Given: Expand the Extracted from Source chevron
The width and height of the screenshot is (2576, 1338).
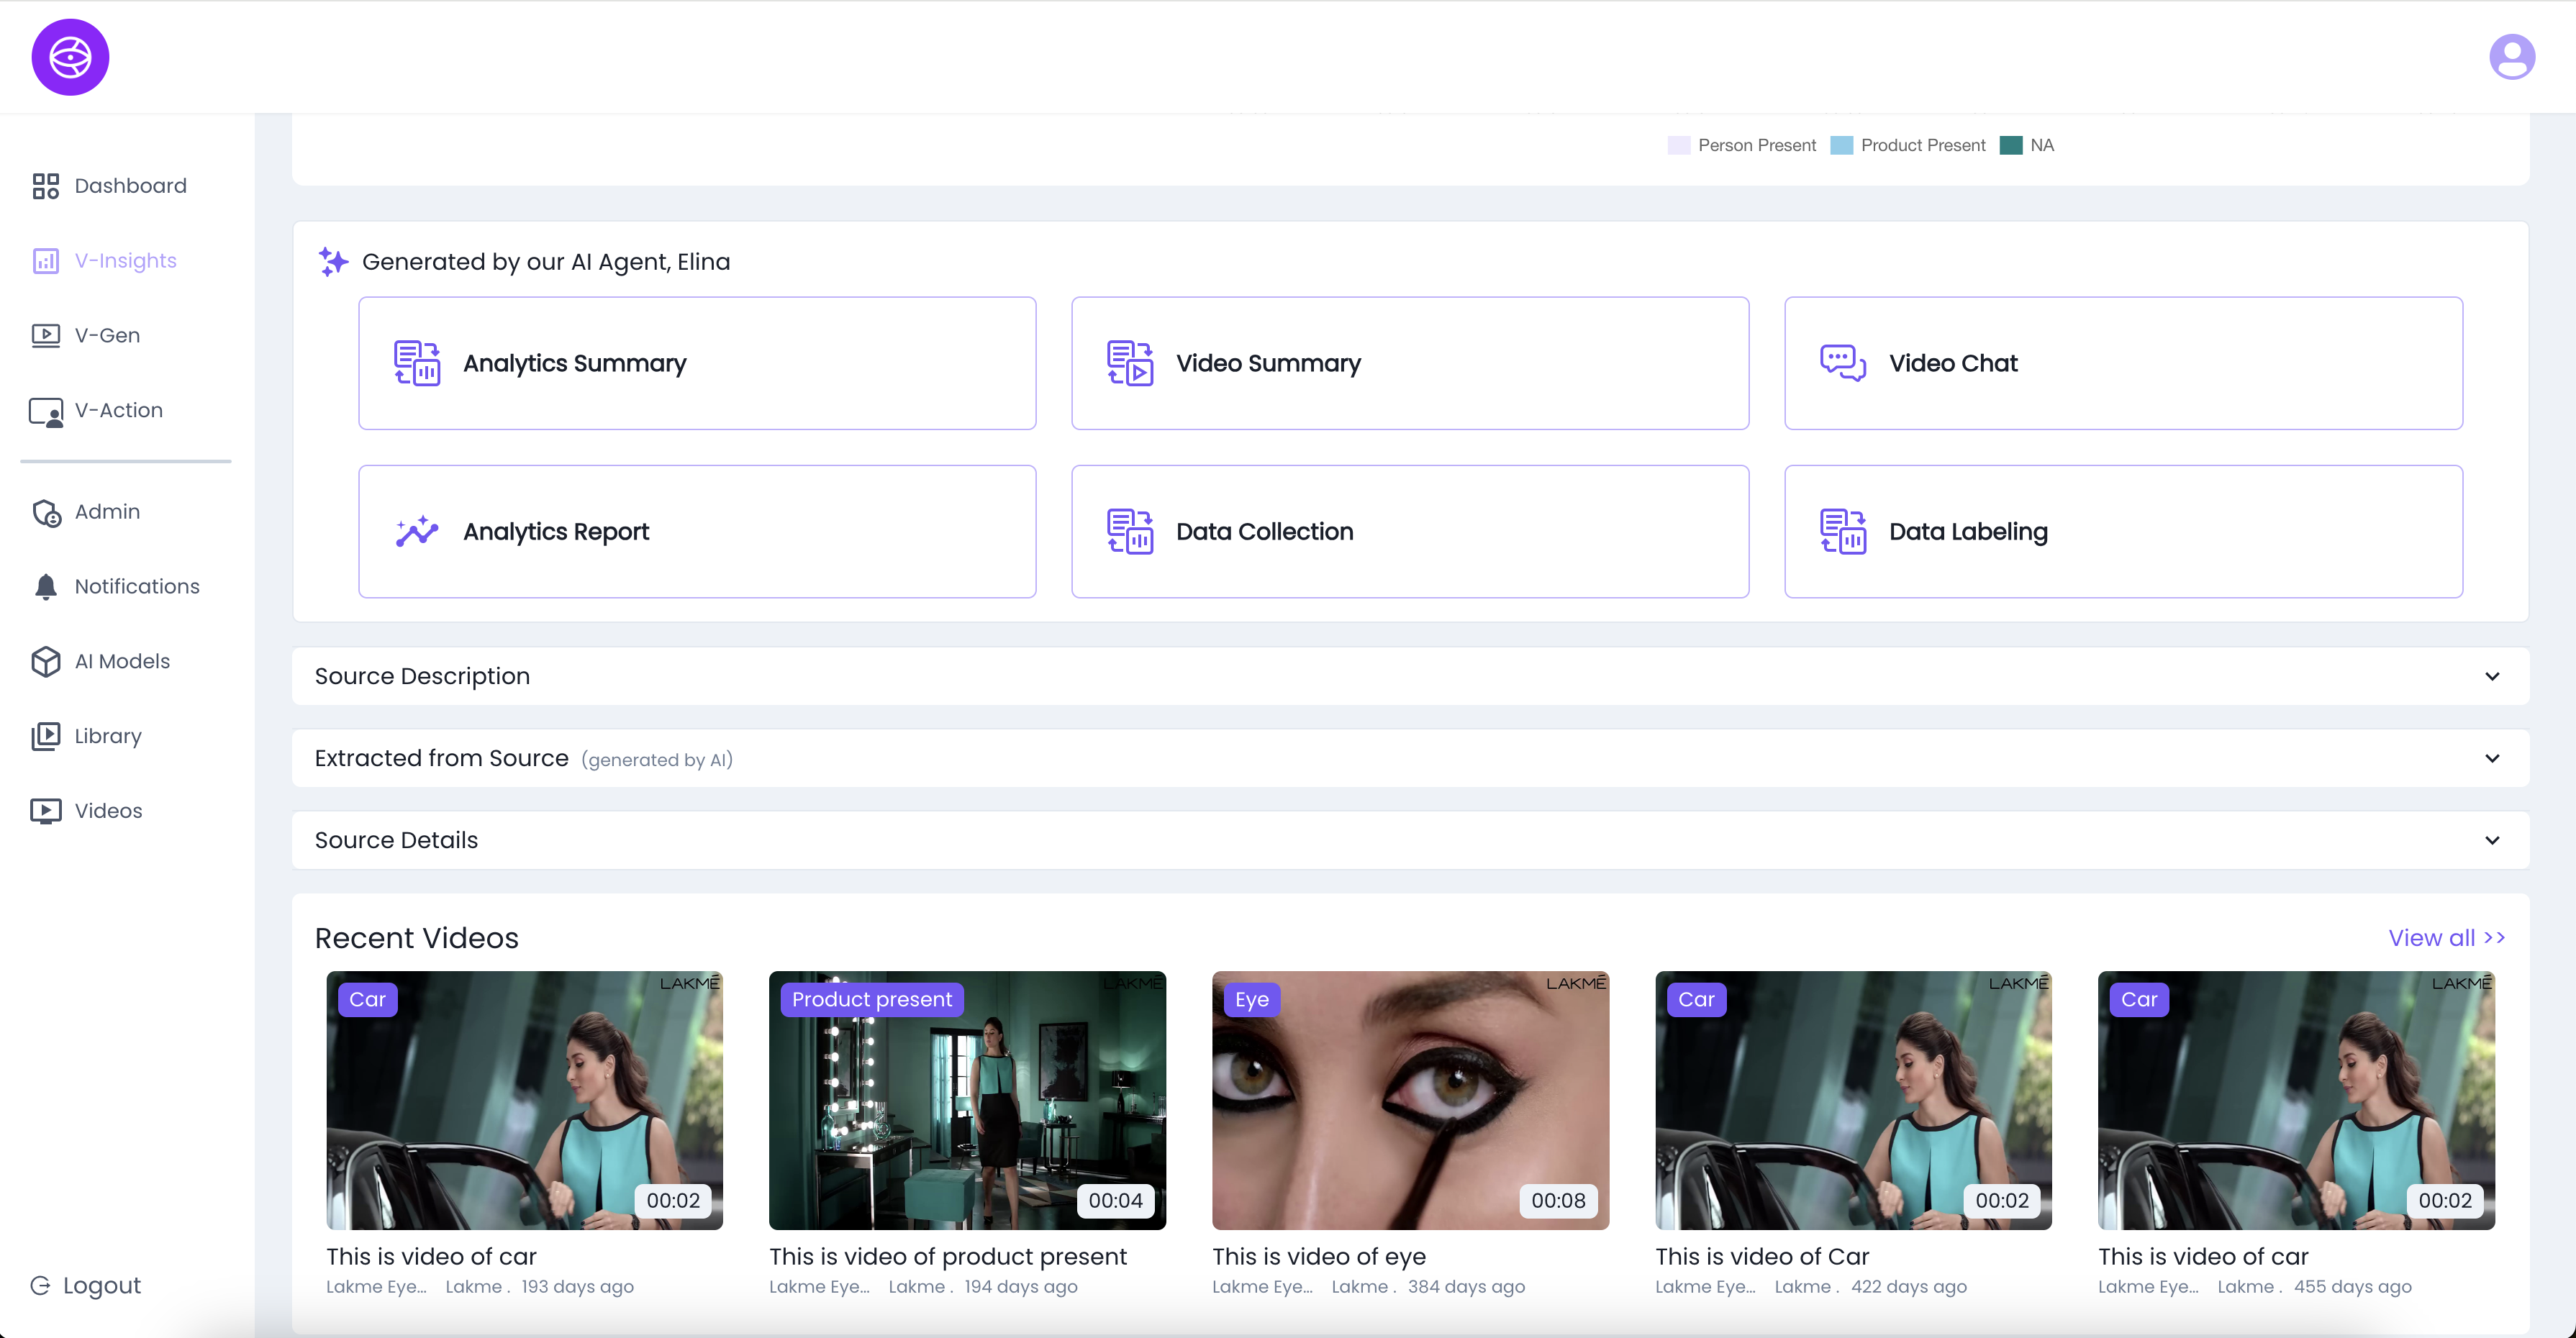Looking at the screenshot, I should [2492, 758].
